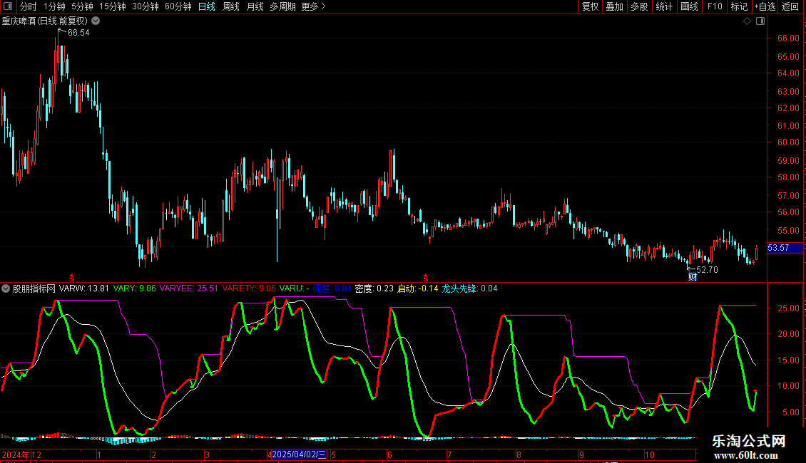Expand the 股朋指标网 indicator dropdown arrow
This screenshot has height=463, width=806.
6,288
